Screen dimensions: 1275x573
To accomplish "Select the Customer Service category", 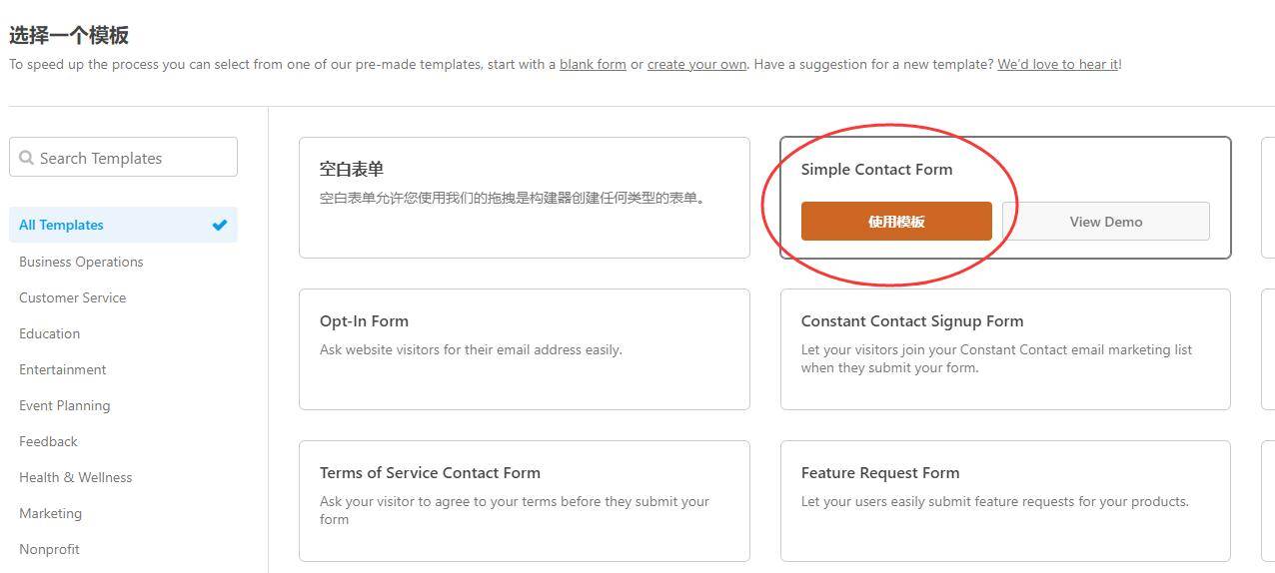I will click(72, 297).
